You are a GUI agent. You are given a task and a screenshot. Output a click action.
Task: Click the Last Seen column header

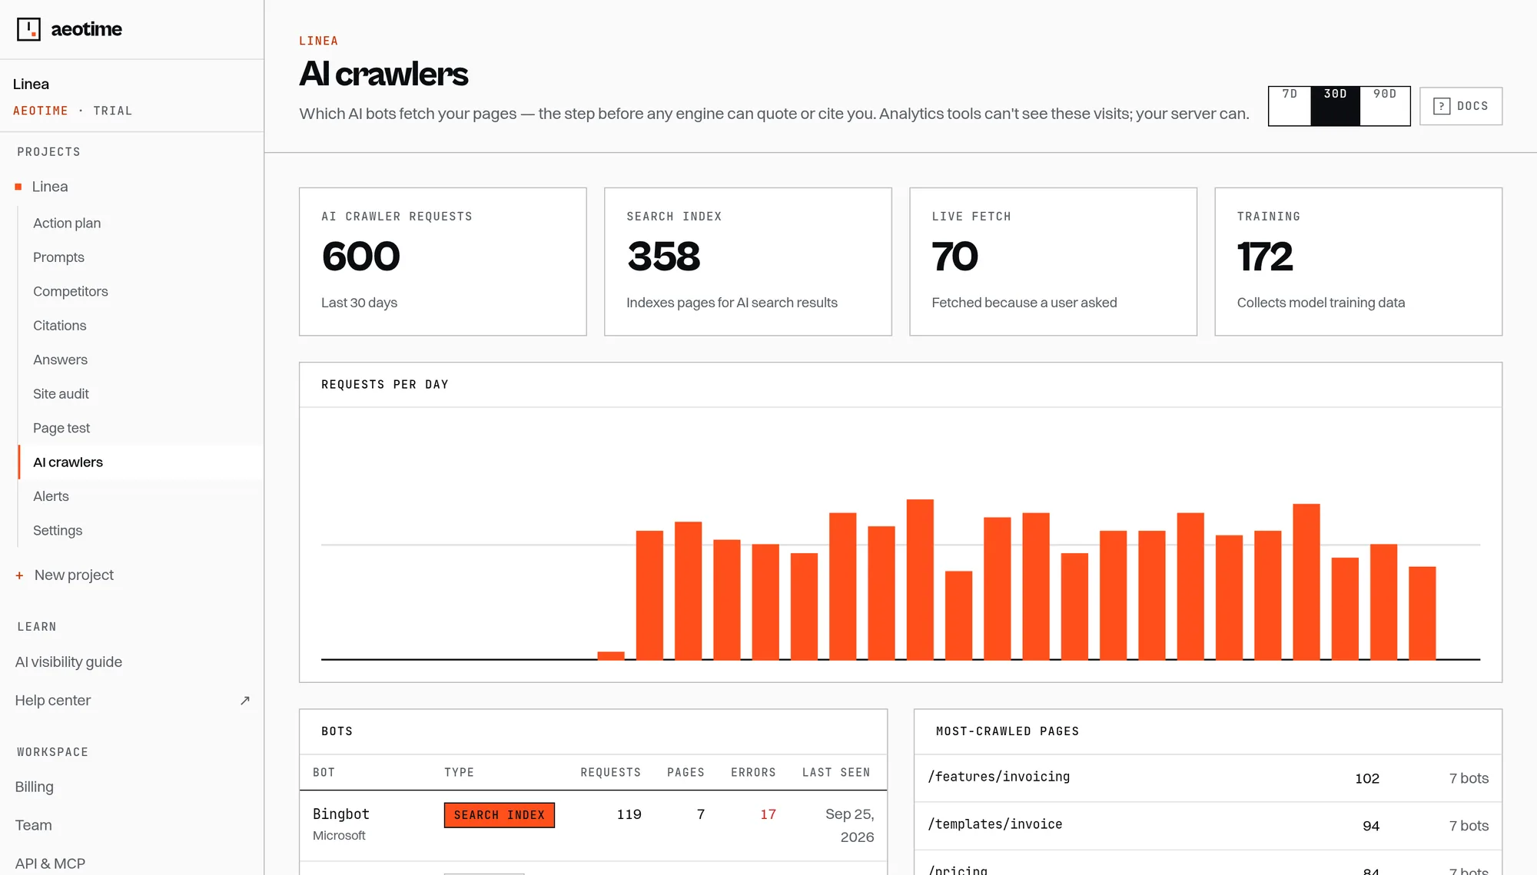click(836, 773)
